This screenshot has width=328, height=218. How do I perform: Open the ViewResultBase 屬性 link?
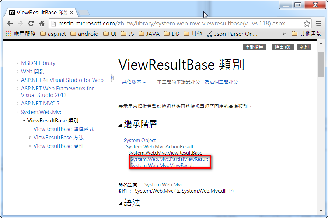click(59, 146)
